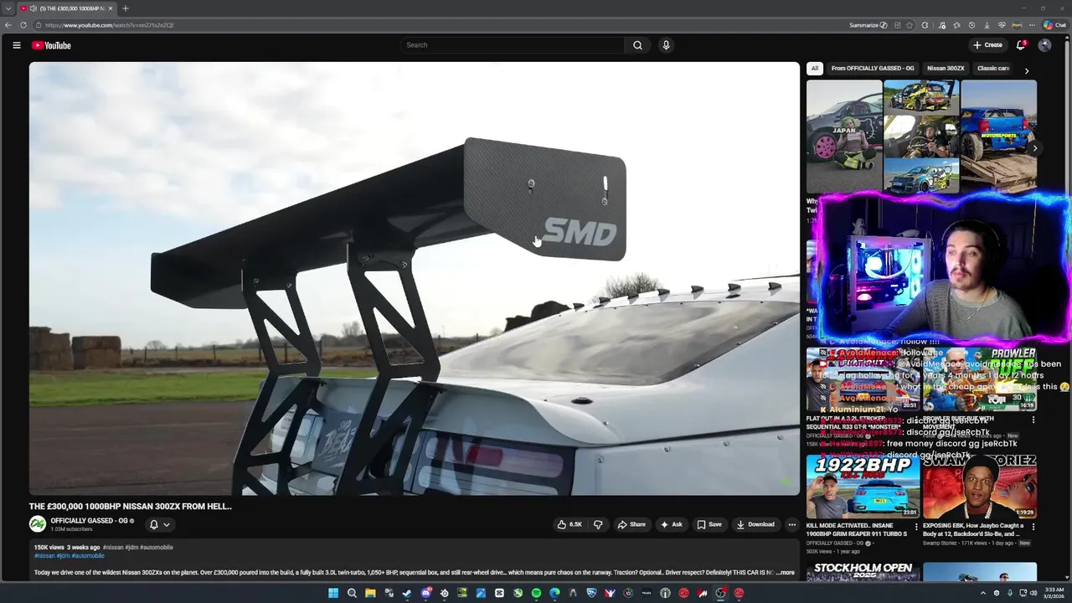1072x603 pixels.
Task: Dislike the video with thumbs-down icon
Action: tap(598, 524)
